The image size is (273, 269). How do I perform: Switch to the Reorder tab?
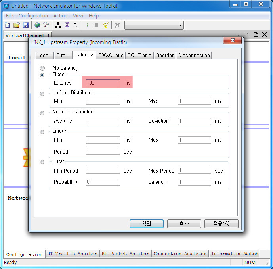tap(165, 55)
